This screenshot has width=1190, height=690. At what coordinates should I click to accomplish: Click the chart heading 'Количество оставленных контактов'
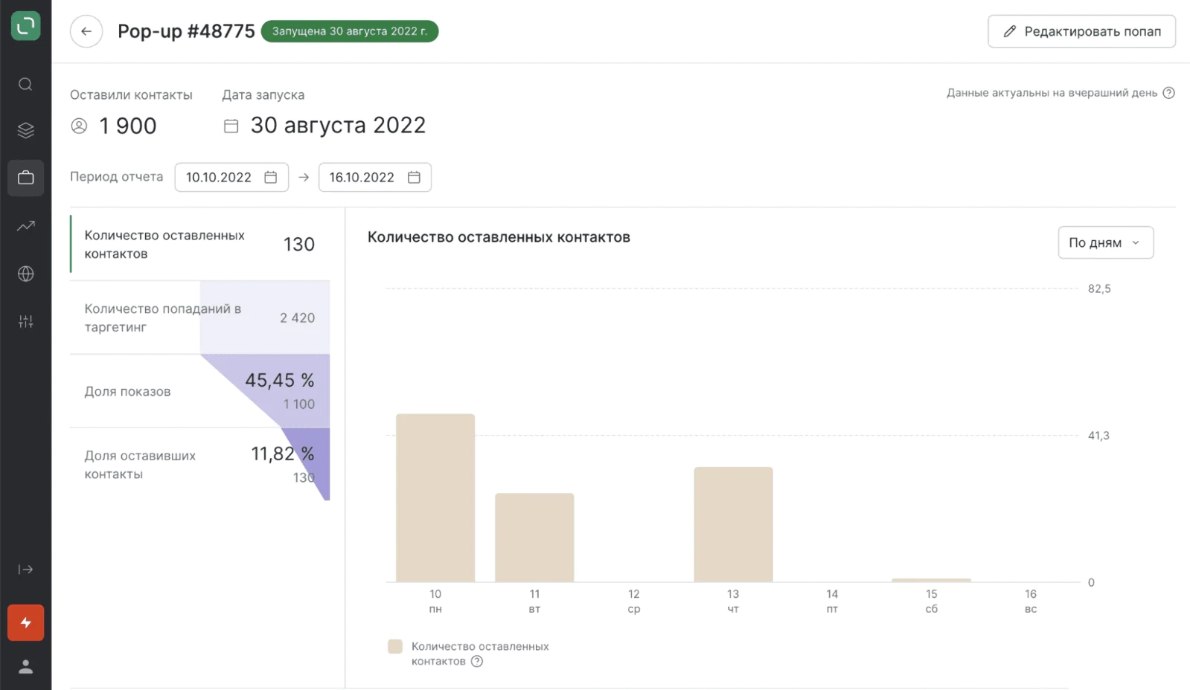[499, 237]
